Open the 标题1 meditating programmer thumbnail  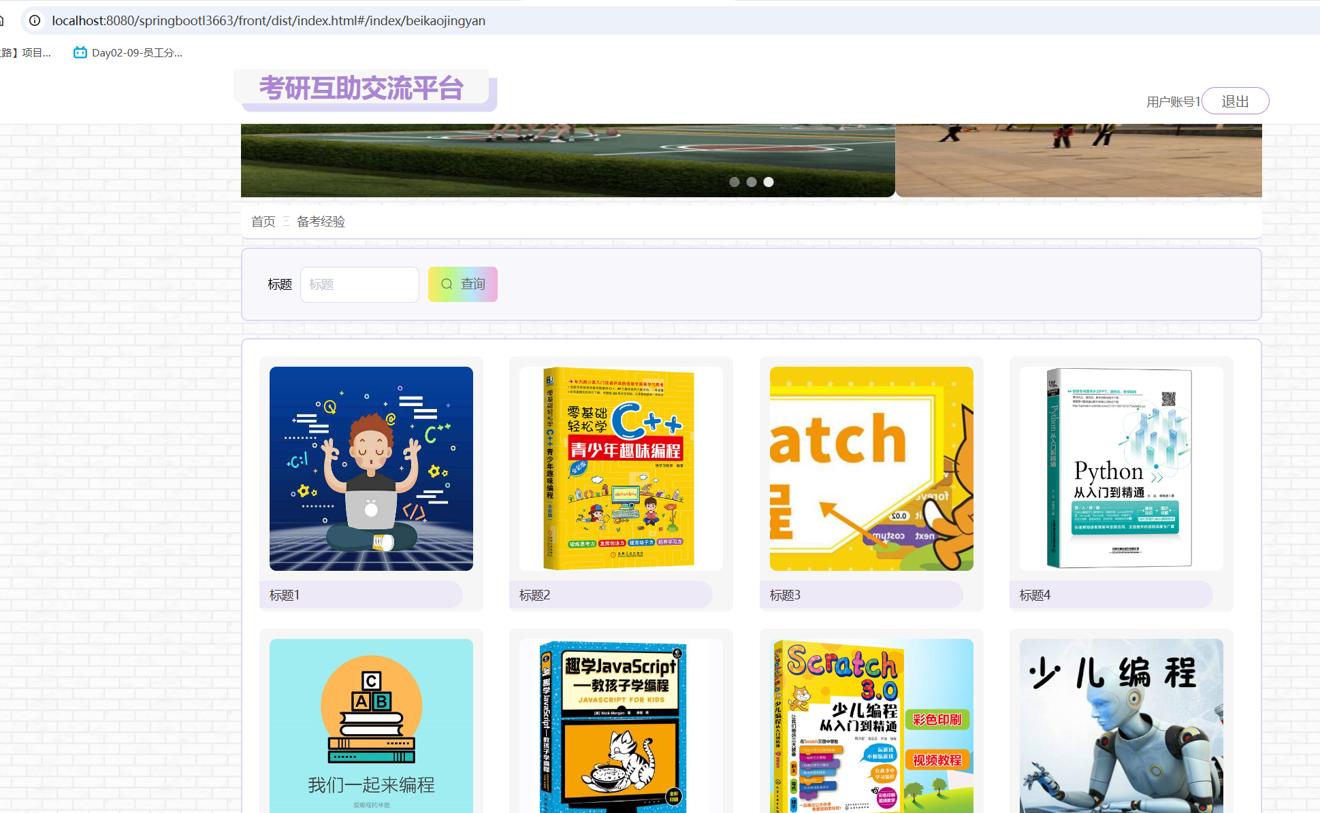pyautogui.click(x=371, y=468)
